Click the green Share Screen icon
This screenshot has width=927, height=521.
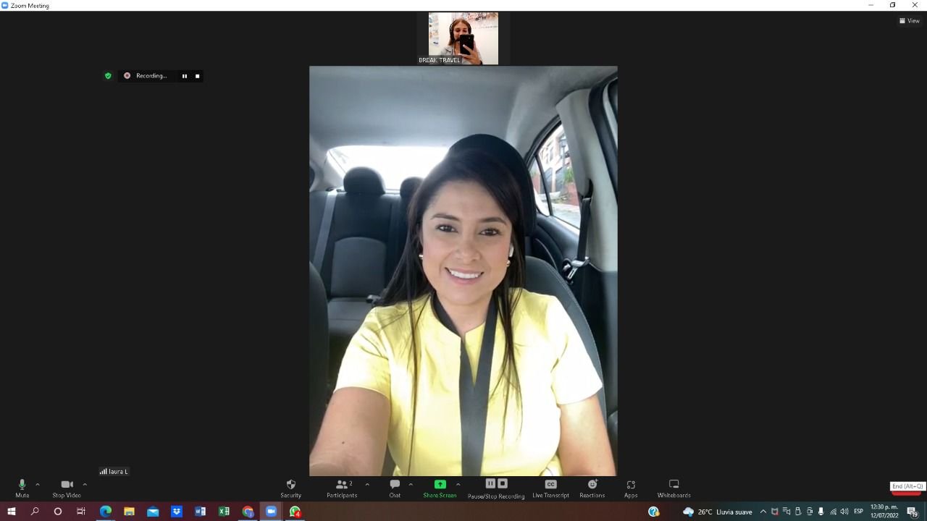[440, 484]
